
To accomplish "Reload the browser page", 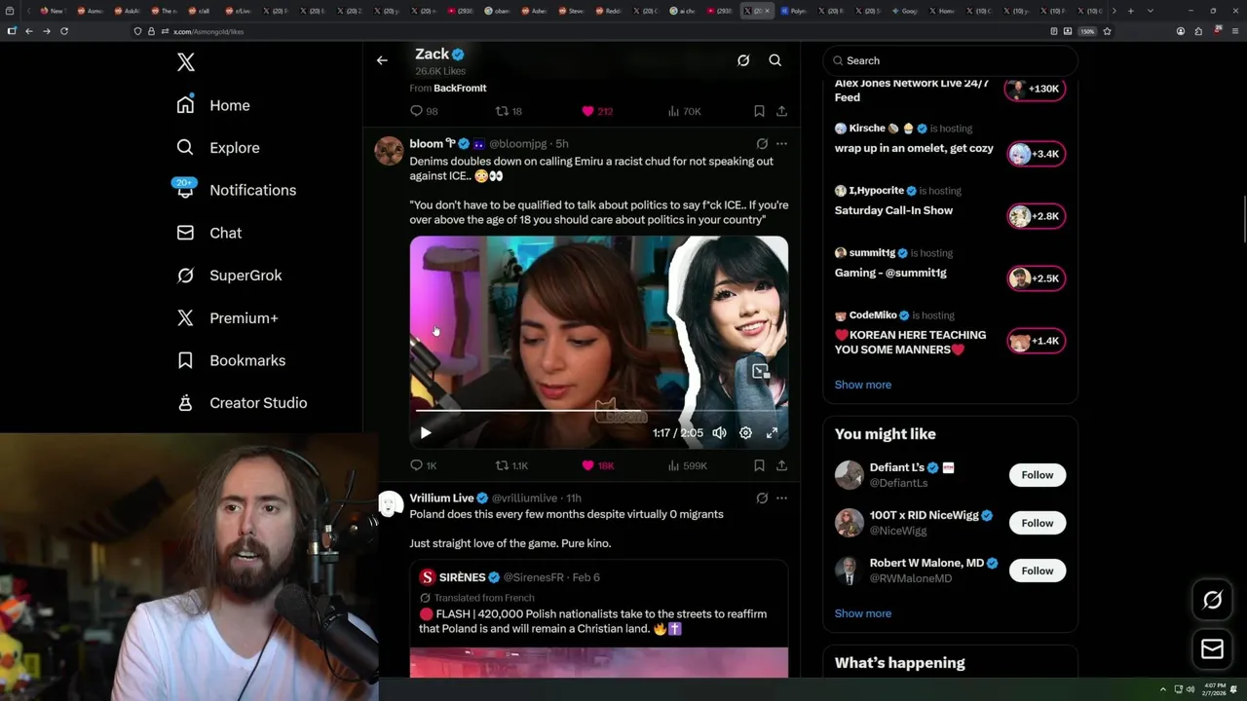I will click(x=64, y=31).
